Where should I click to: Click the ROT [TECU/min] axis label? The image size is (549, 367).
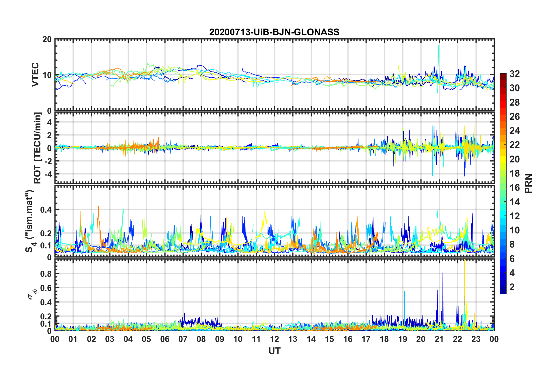(38, 148)
